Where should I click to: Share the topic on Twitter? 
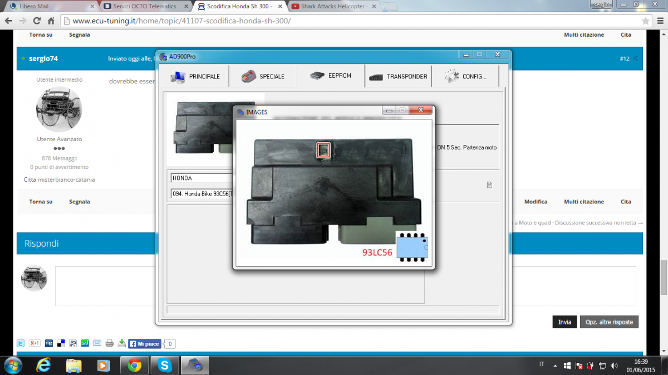click(21, 343)
